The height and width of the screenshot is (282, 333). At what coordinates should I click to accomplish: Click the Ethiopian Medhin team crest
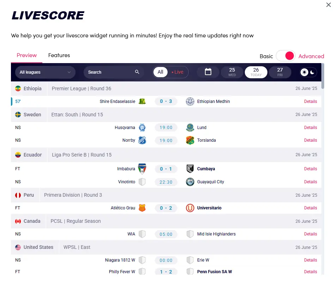(190, 102)
